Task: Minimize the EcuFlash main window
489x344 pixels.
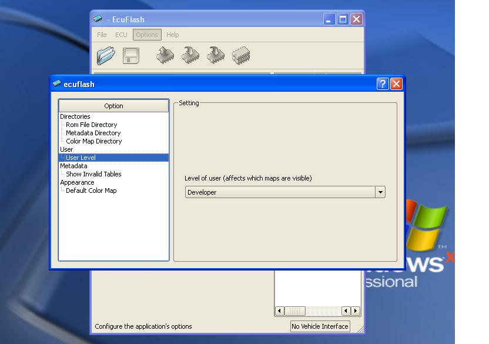Action: click(x=329, y=19)
